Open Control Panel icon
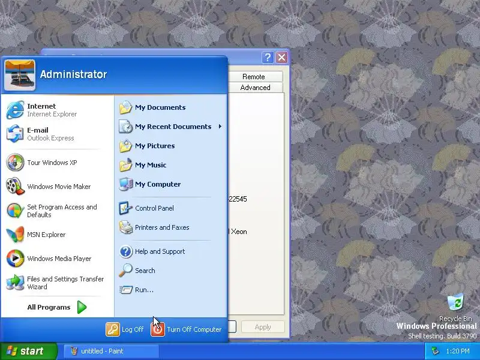This screenshot has height=360, width=480. [125, 208]
